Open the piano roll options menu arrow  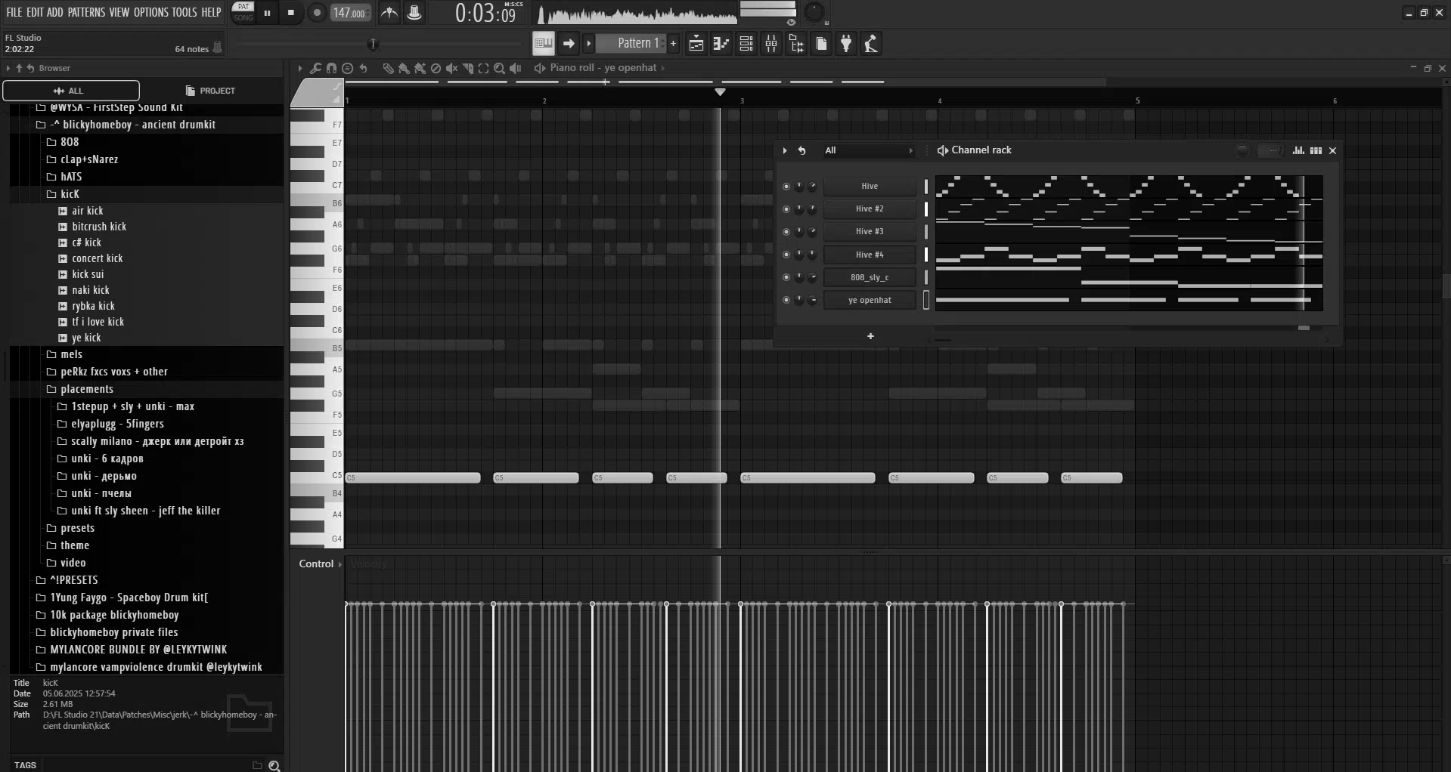[x=300, y=68]
